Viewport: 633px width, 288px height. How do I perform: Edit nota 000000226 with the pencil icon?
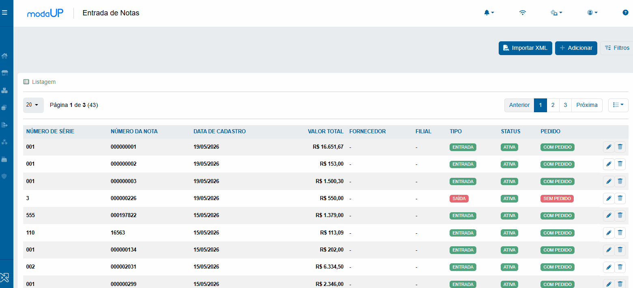608,198
